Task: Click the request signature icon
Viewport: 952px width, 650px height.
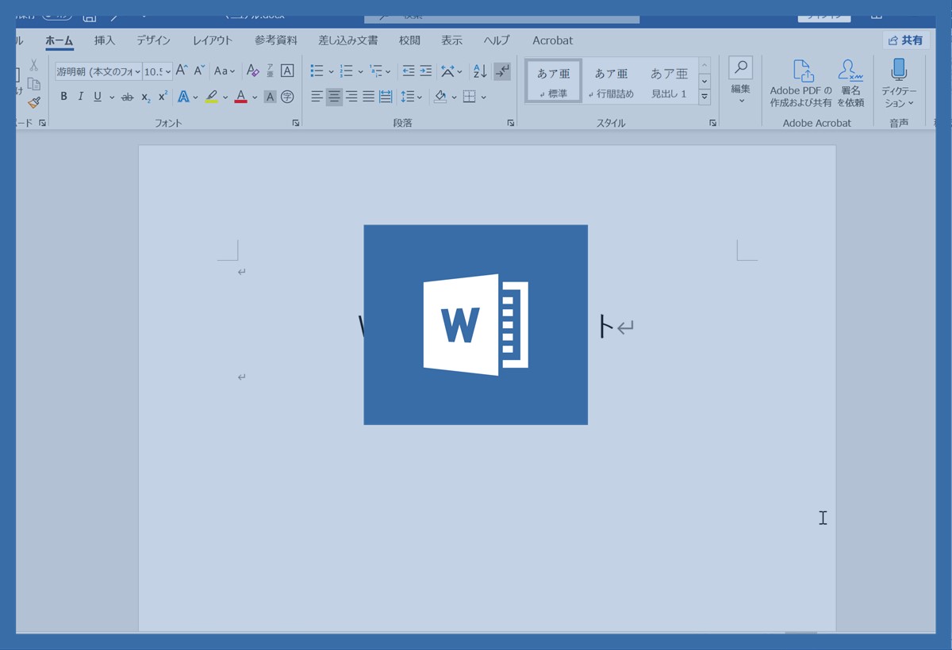Action: (850, 82)
